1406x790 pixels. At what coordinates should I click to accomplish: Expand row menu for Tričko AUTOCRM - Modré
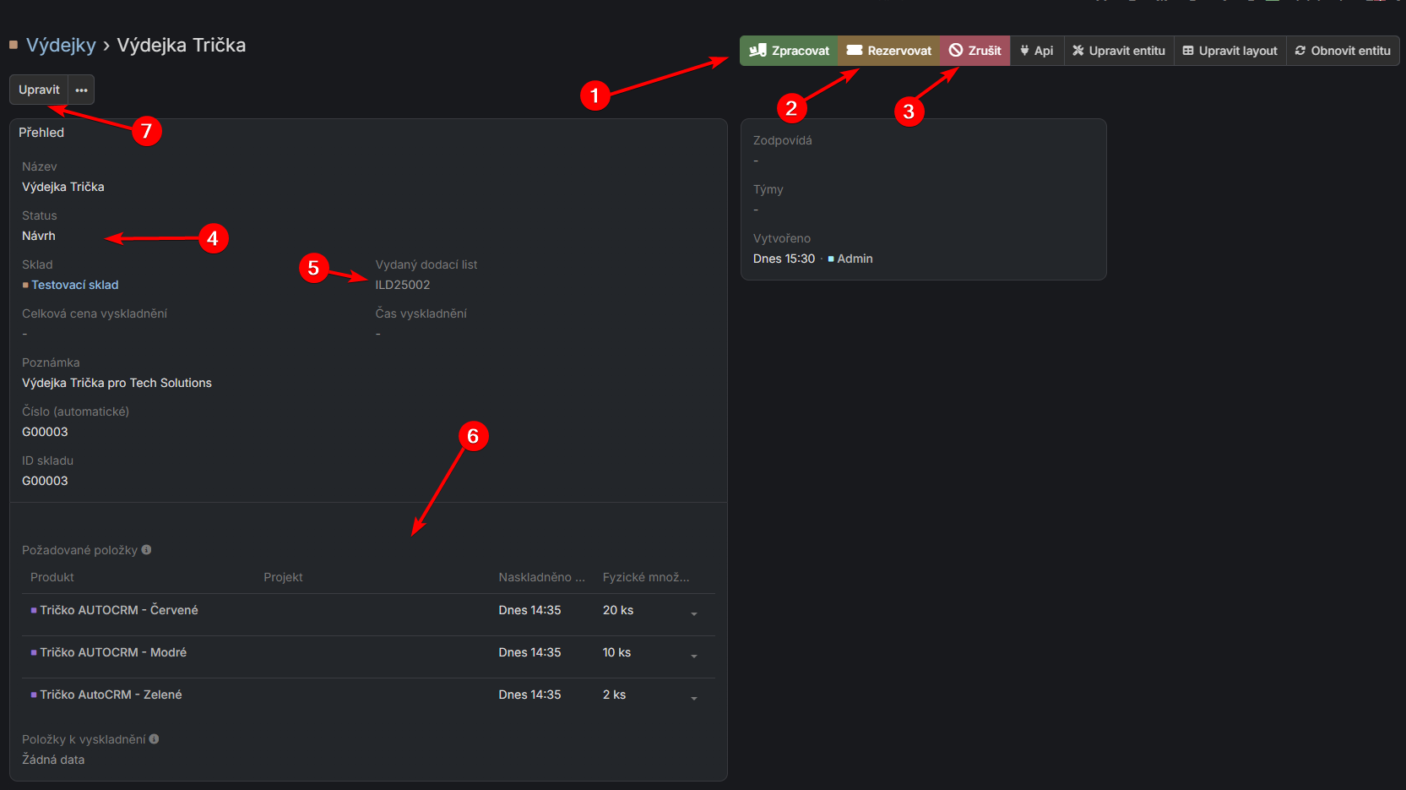(x=694, y=657)
